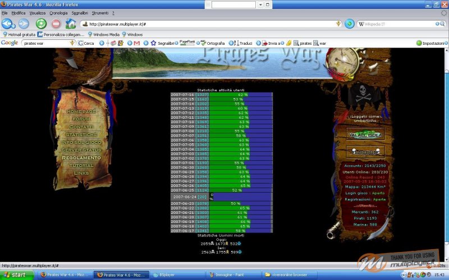Click the Google logo in the toolbar
The image size is (449, 280).
10,43
